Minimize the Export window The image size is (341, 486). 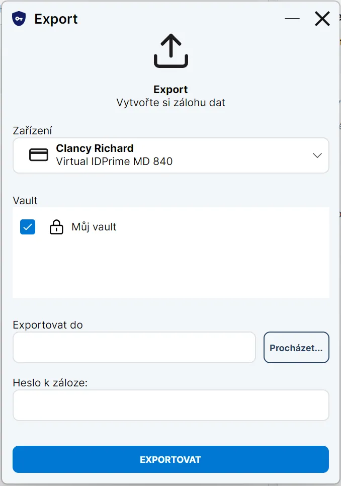tap(292, 19)
